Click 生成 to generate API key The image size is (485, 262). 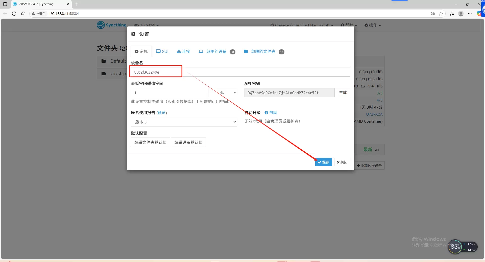click(x=343, y=93)
